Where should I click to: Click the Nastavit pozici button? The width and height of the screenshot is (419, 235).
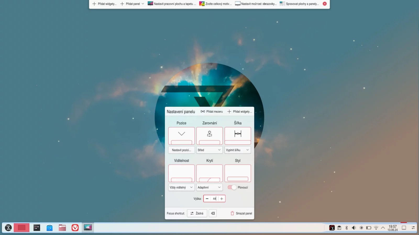pos(181,150)
